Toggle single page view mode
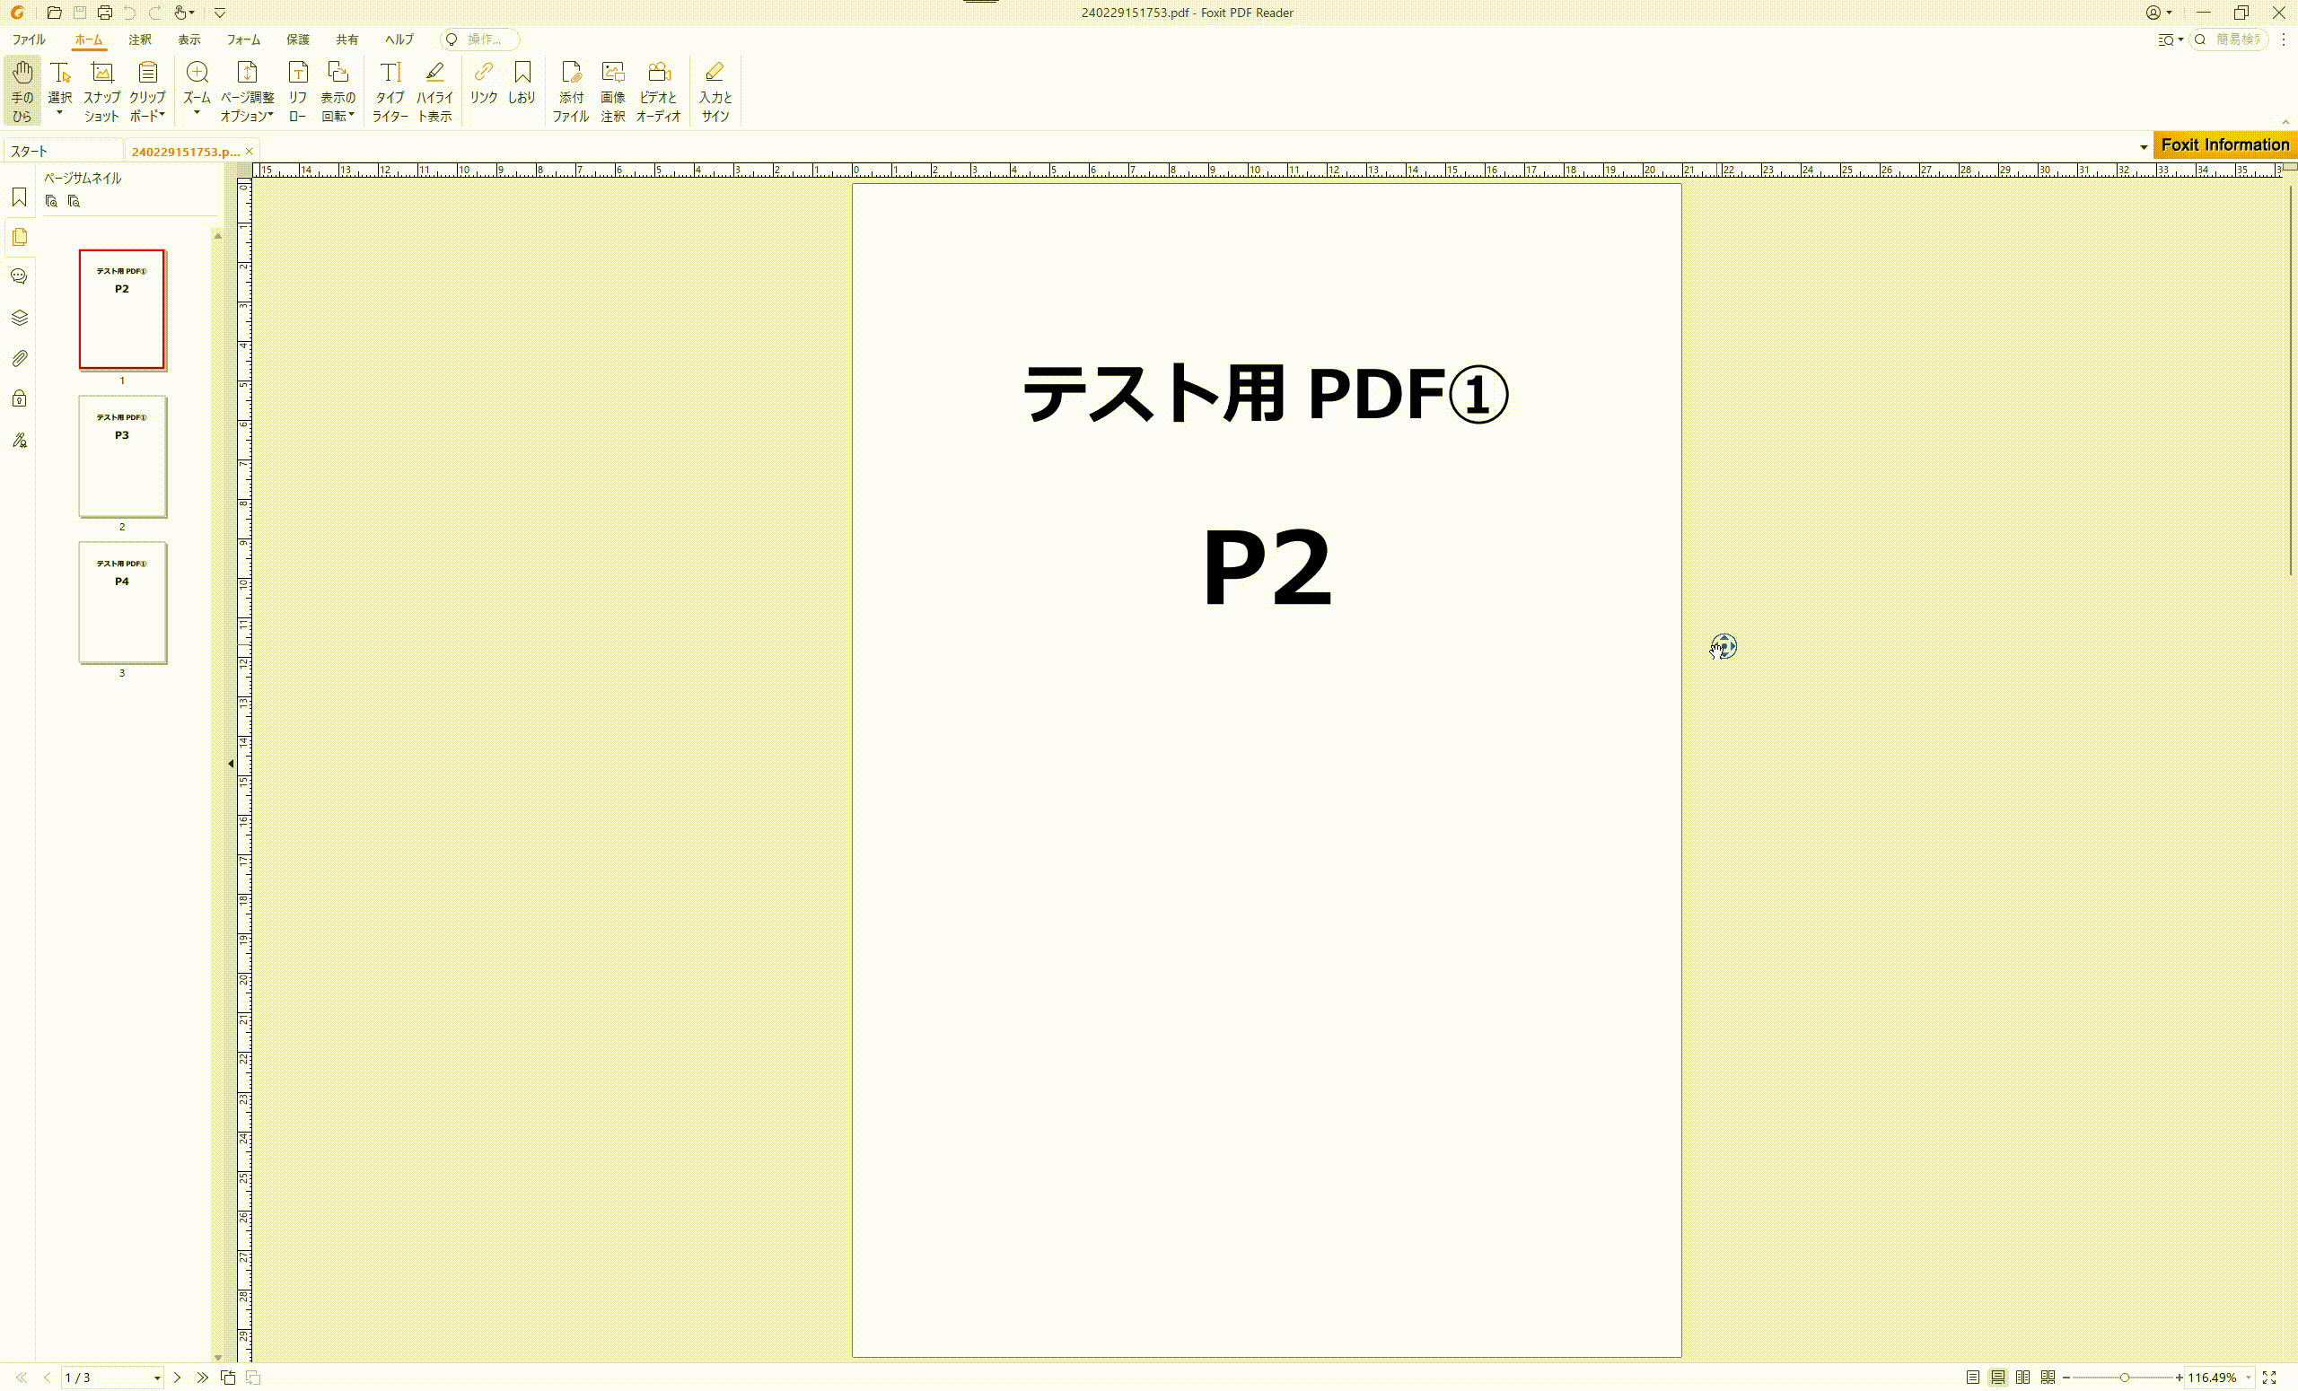 (1972, 1377)
